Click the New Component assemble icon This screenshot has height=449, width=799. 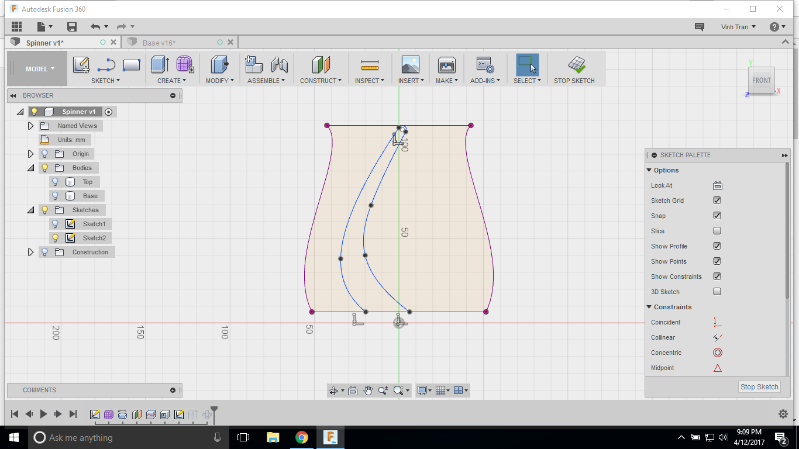point(254,65)
